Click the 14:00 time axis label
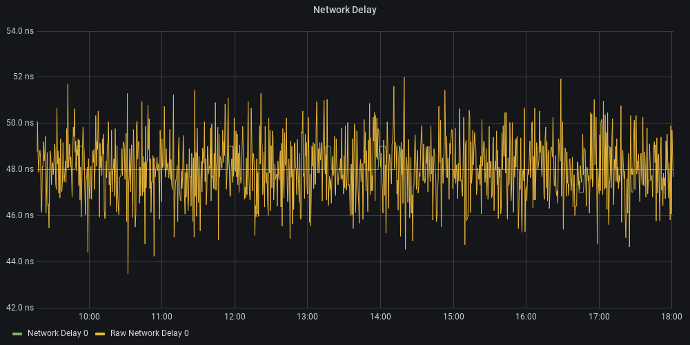Image resolution: width=690 pixels, height=345 pixels. (380, 317)
